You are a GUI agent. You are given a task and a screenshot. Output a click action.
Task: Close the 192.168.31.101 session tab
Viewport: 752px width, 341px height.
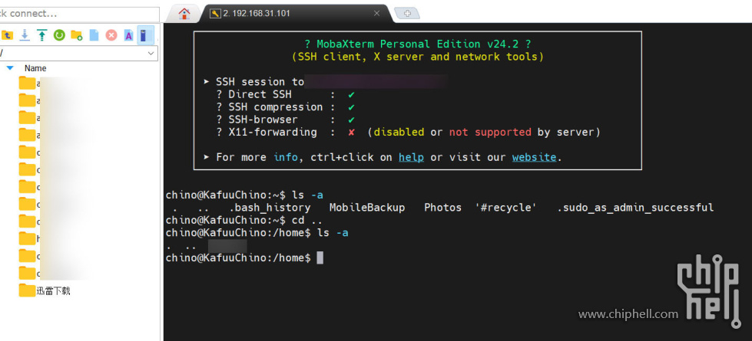click(x=376, y=13)
